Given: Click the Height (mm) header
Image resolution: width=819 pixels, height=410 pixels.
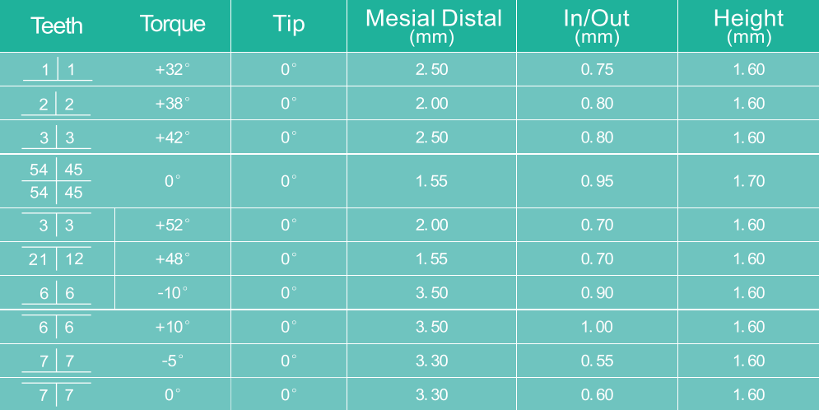Looking at the screenshot, I should (748, 26).
